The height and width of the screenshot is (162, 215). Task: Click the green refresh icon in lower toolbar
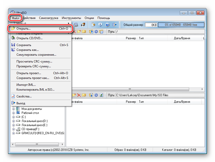point(101,95)
